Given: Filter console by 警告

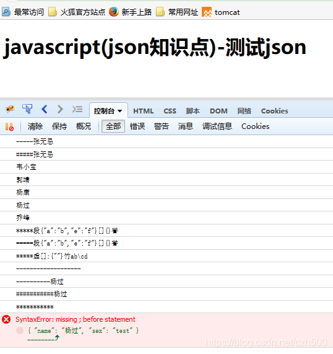Looking at the screenshot, I should click(x=162, y=126).
